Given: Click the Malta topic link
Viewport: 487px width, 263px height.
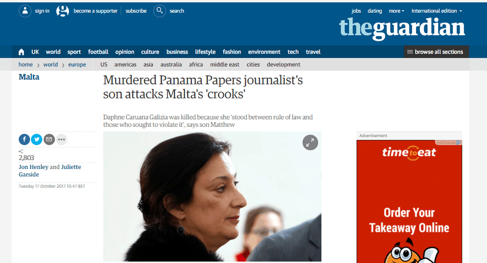Looking at the screenshot, I should pos(29,77).
